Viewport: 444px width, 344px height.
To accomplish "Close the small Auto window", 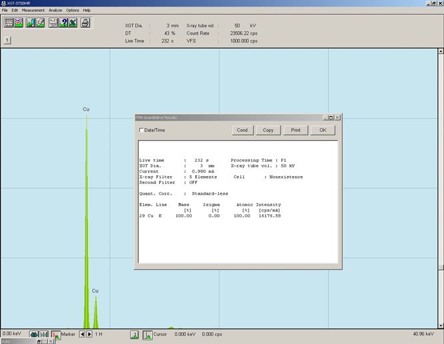I will coord(51,341).
